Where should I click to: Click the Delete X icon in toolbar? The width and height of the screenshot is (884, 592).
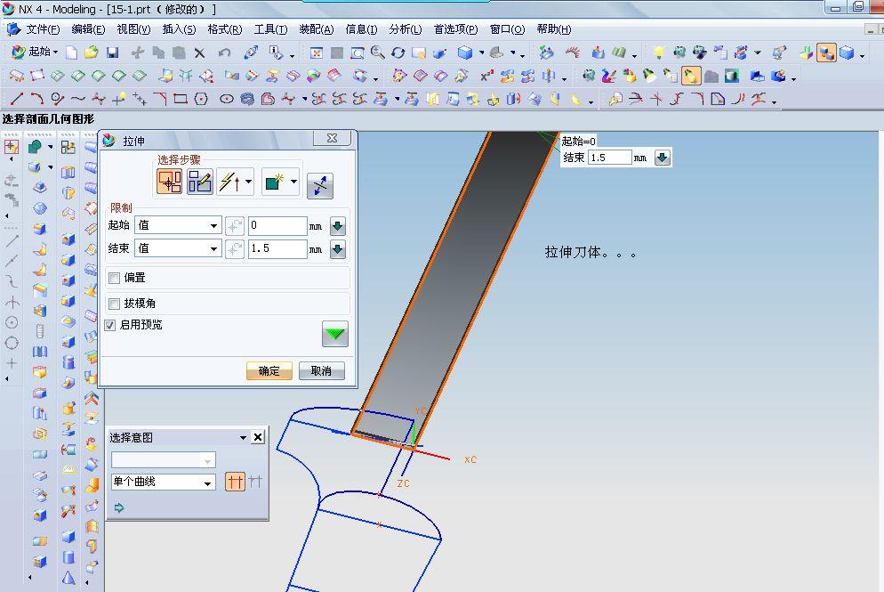click(199, 53)
